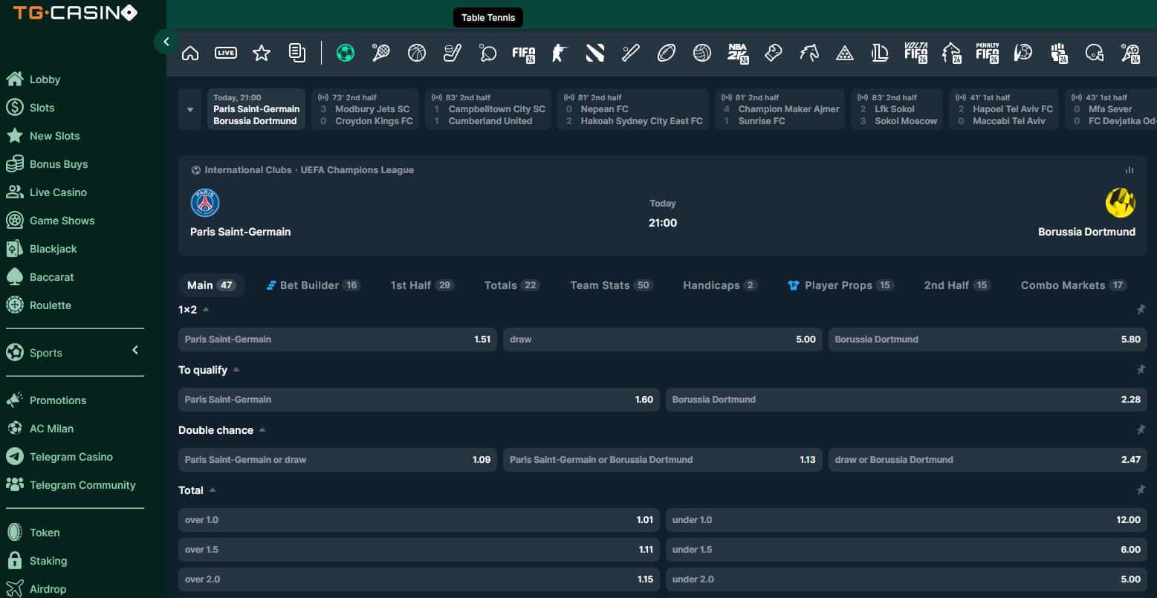Collapse the 1×2 market section

206,310
